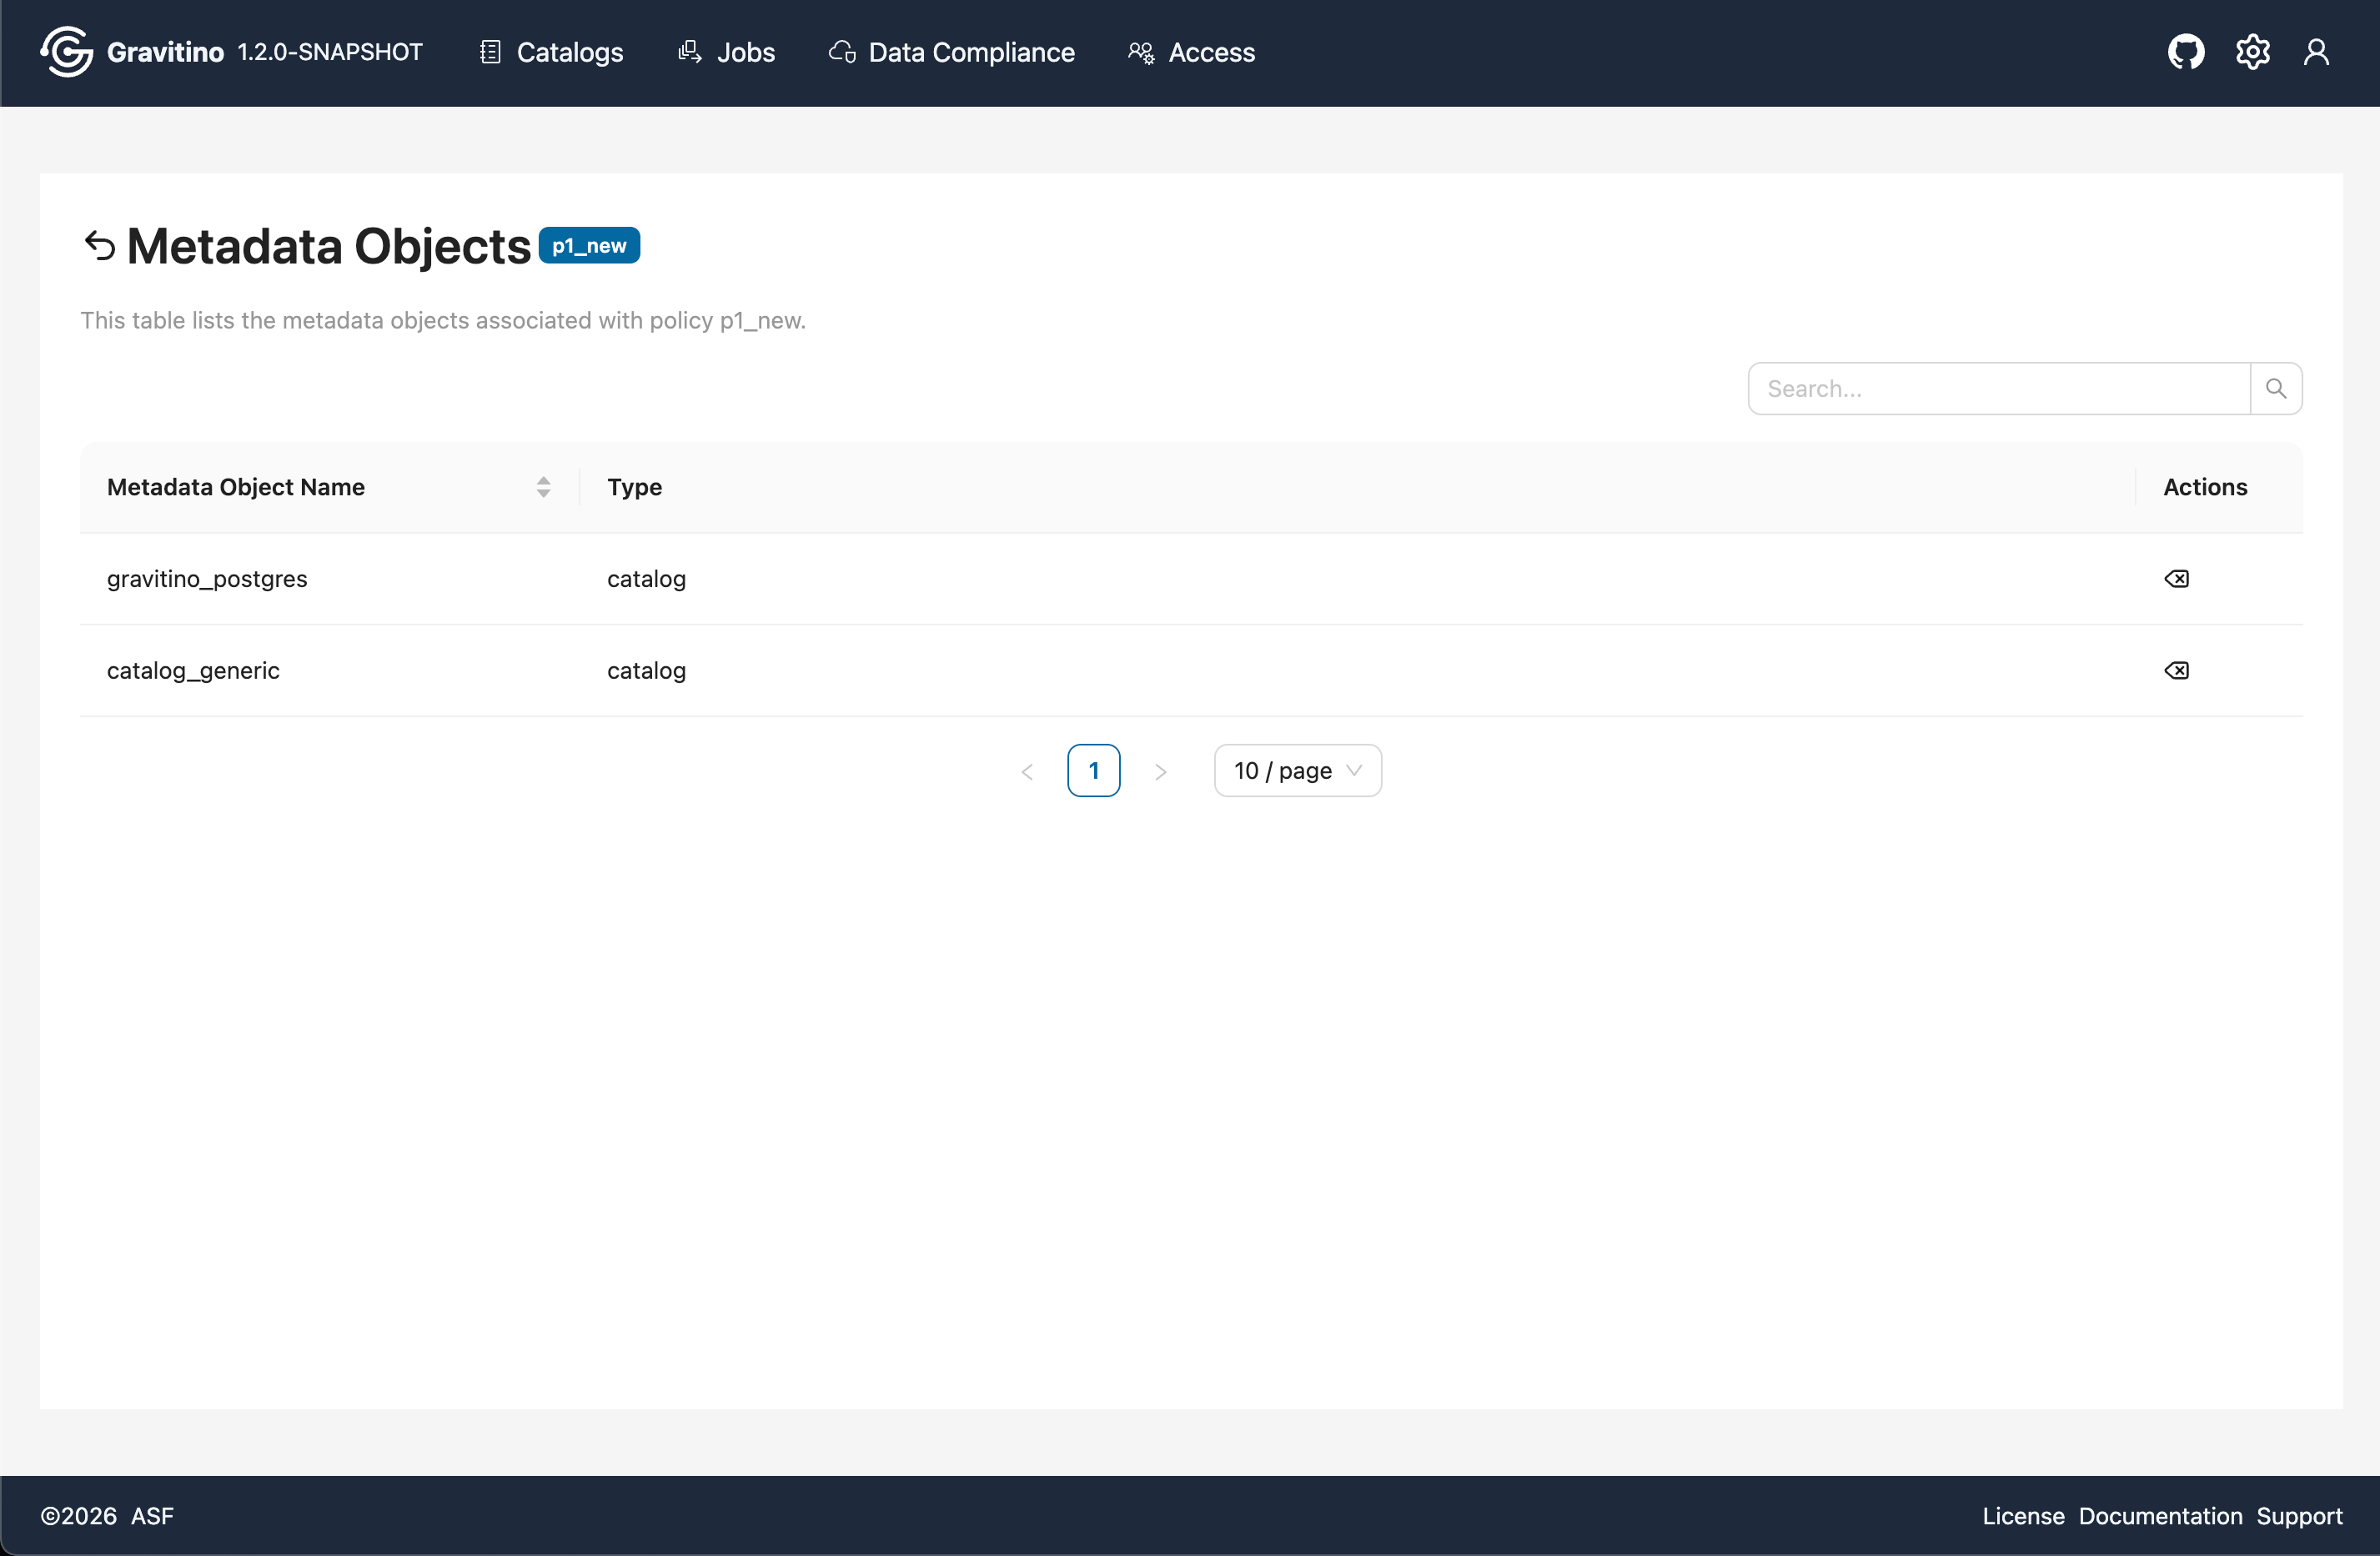Open the Support link
The width and height of the screenshot is (2380, 1556).
pos(2299,1515)
